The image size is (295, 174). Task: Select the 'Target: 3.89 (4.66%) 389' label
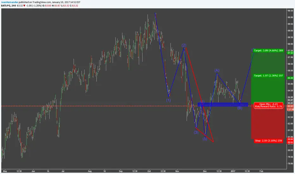coord(268,51)
